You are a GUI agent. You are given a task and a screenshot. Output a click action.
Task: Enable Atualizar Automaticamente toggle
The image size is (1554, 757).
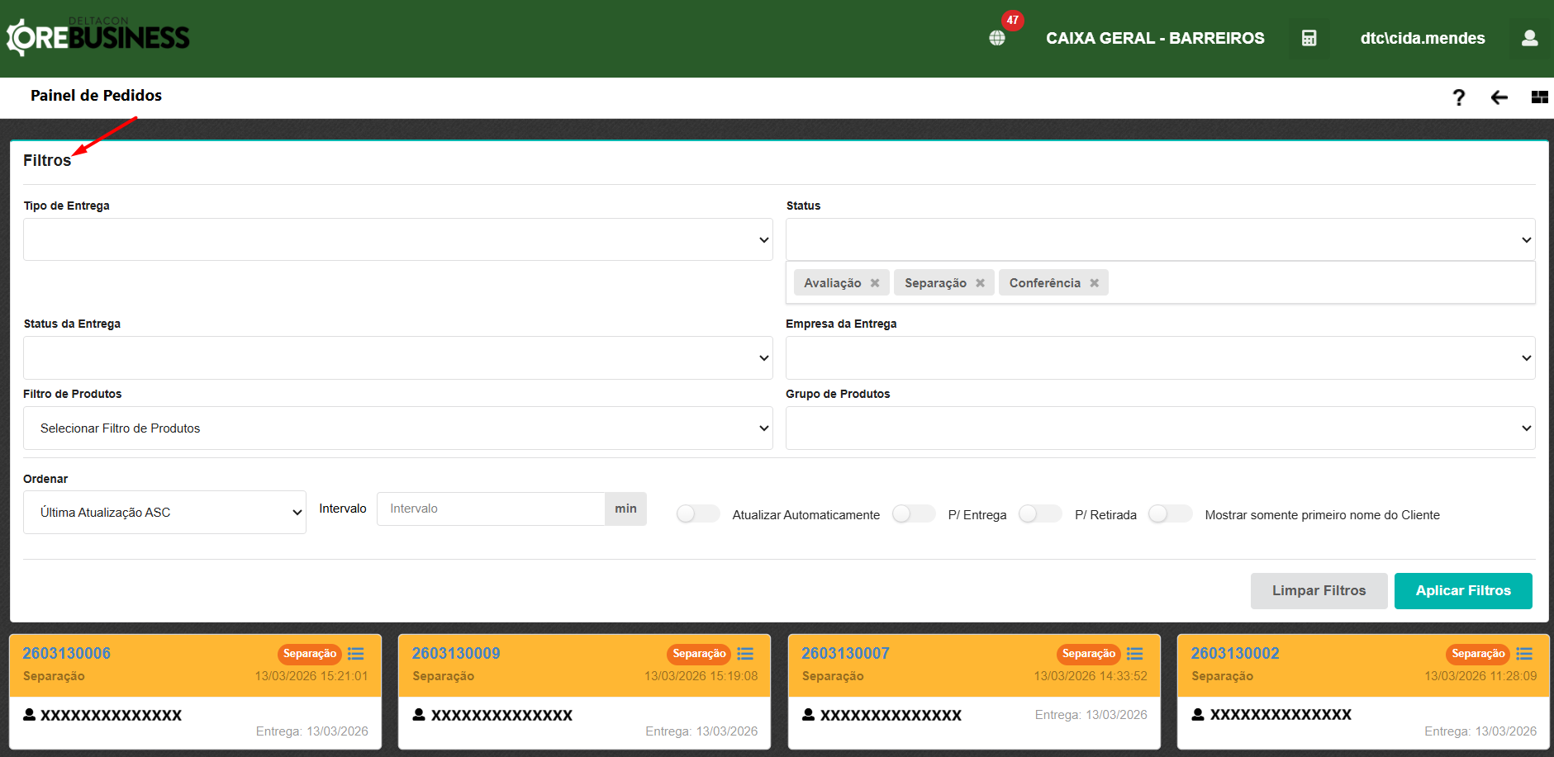point(697,514)
